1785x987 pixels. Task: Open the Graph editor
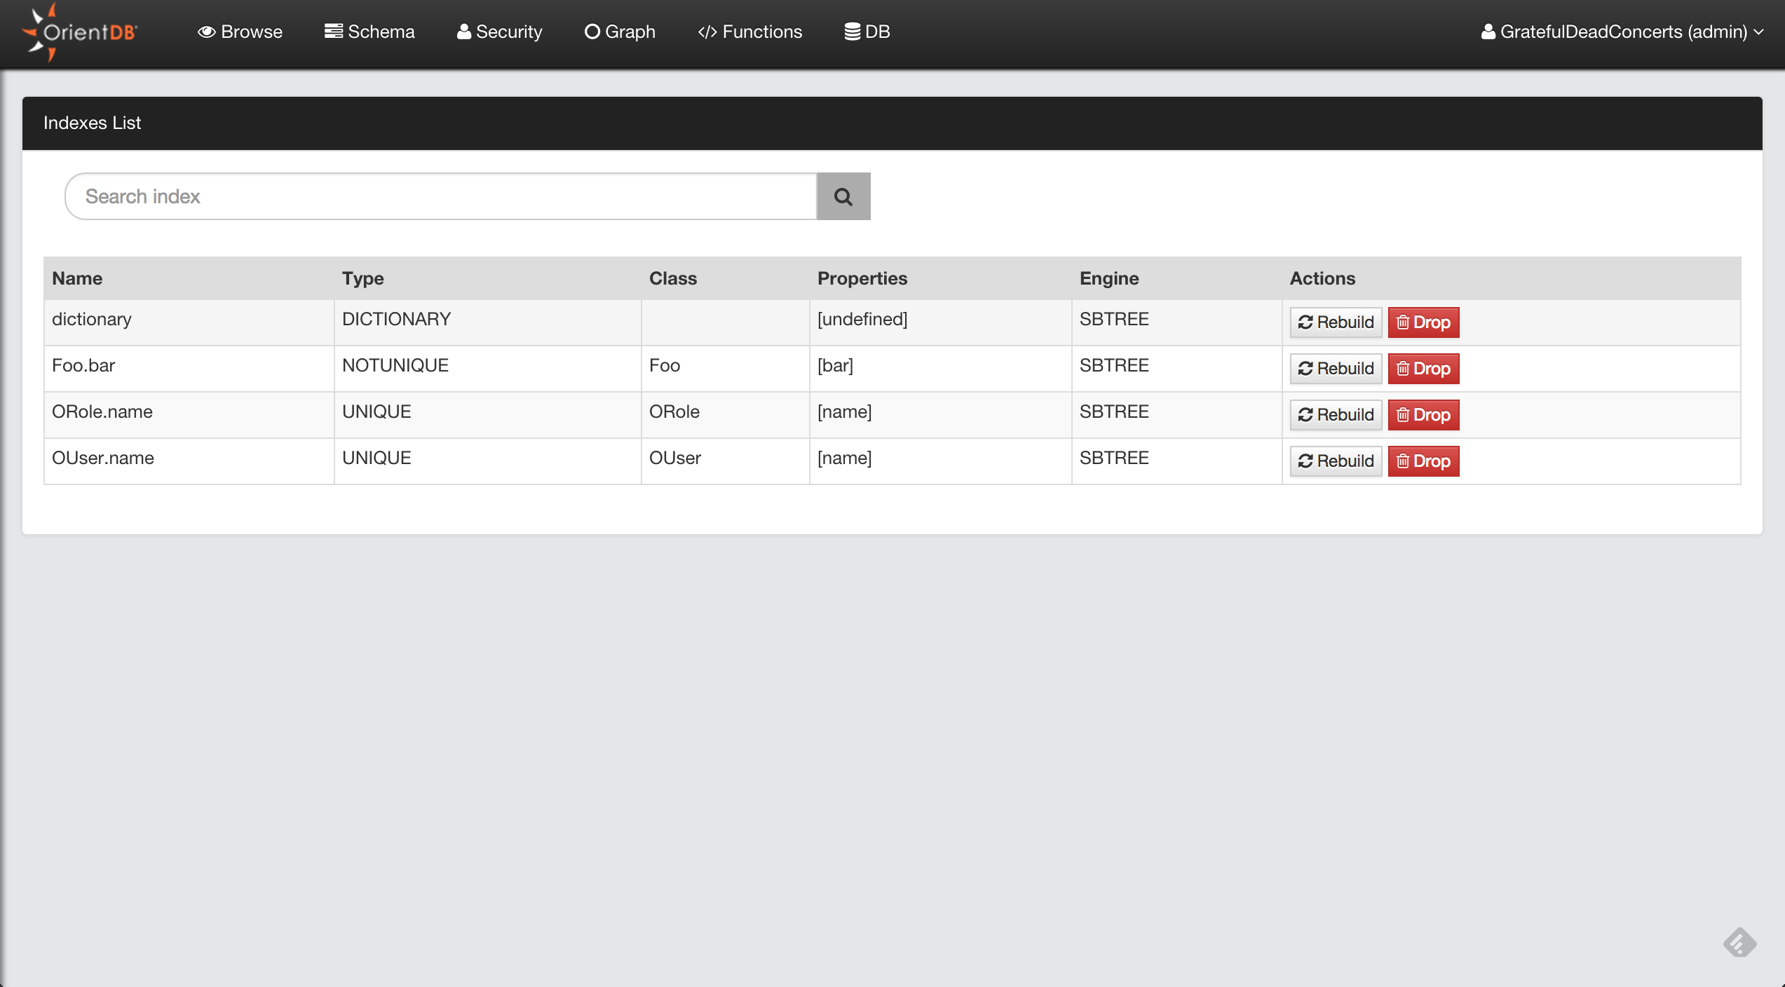pos(620,32)
